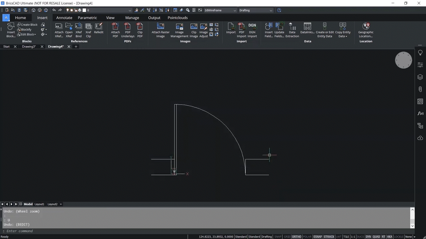Switch to the Home ribbon tab
This screenshot has width=426, height=239.
tap(20, 18)
